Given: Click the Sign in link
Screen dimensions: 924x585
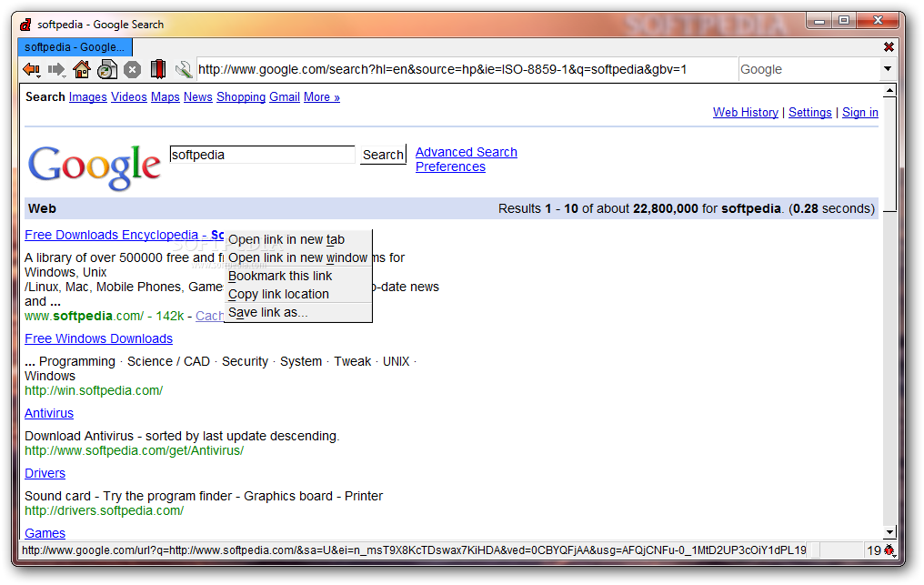Looking at the screenshot, I should coord(859,112).
